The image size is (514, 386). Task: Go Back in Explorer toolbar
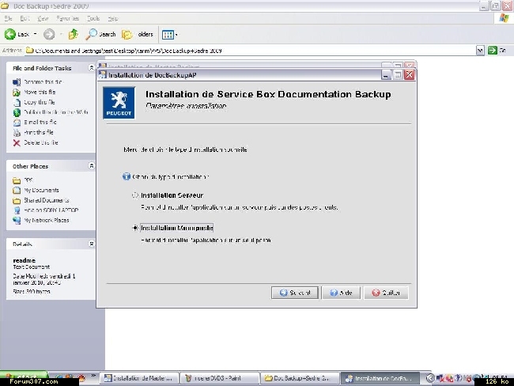pos(17,34)
